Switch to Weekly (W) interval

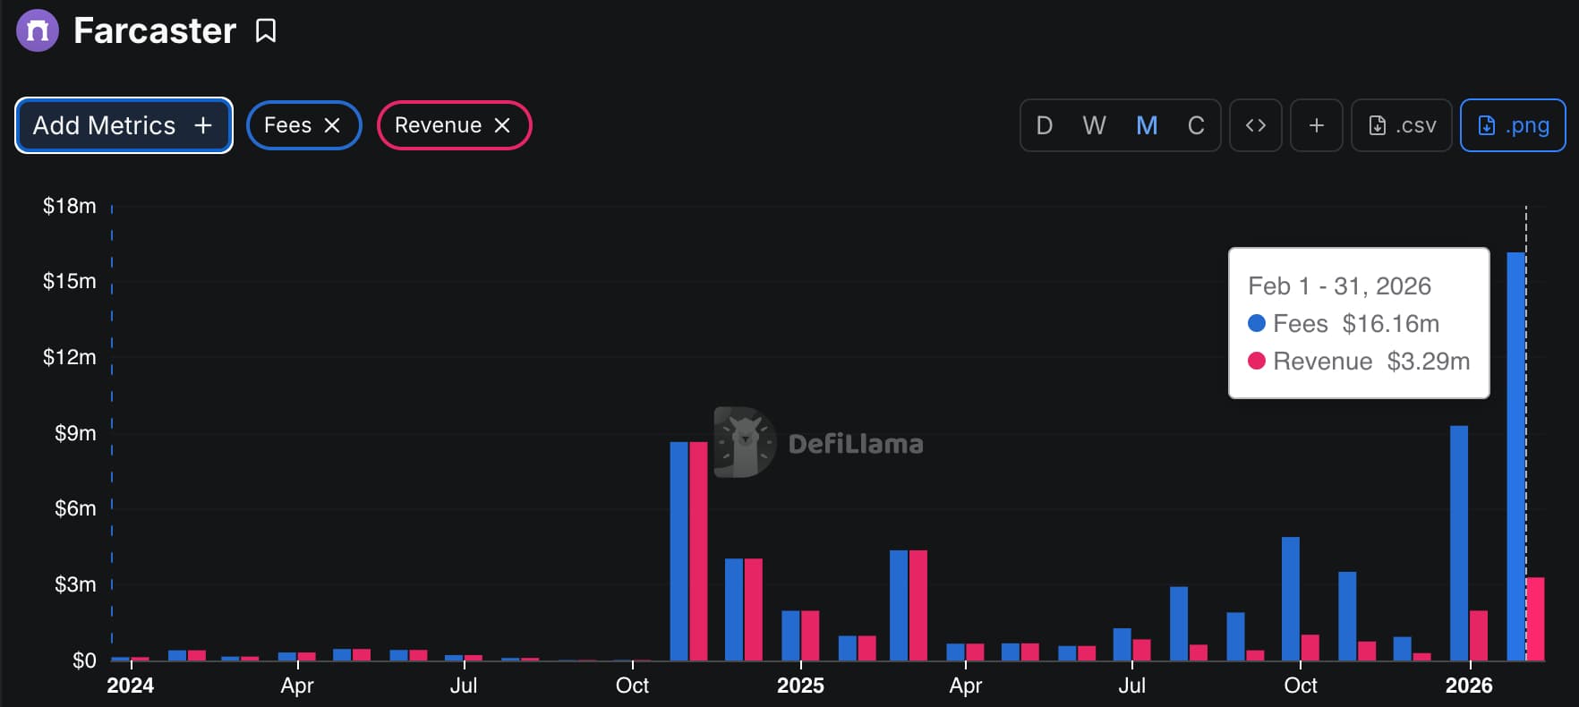(x=1094, y=125)
